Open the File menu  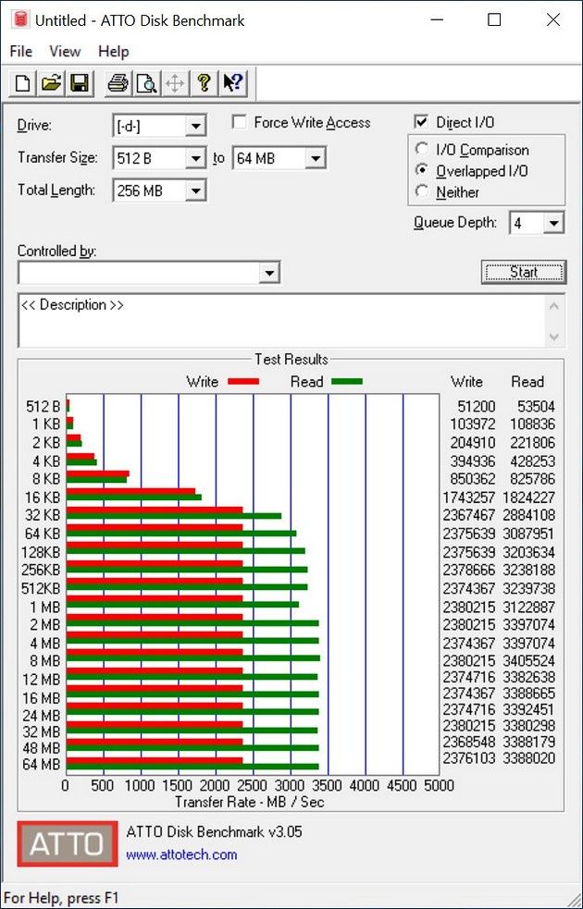click(21, 51)
